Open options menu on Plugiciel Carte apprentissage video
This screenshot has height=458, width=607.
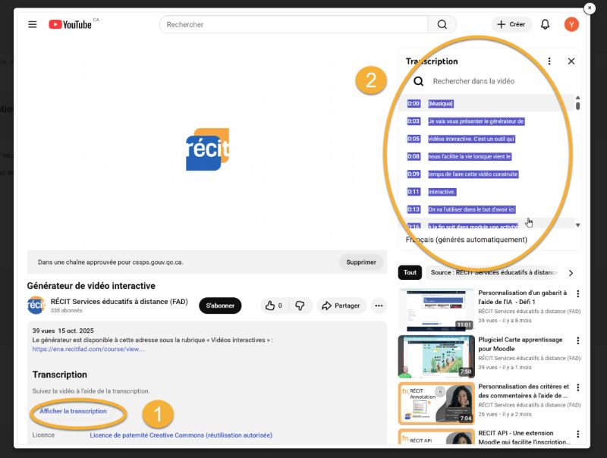pos(577,340)
